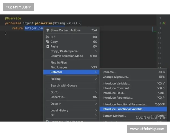Select Introduce Constant menu item
This screenshot has height=136, width=170.
[x=117, y=88]
